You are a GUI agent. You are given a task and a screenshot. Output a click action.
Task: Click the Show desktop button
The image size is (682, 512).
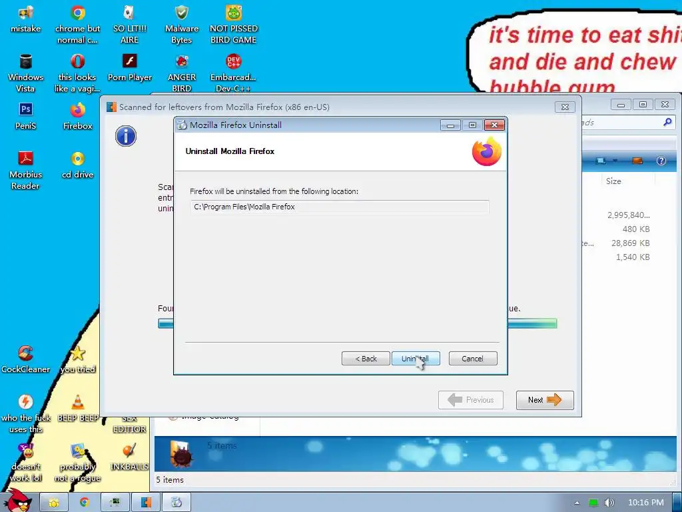pos(677,503)
